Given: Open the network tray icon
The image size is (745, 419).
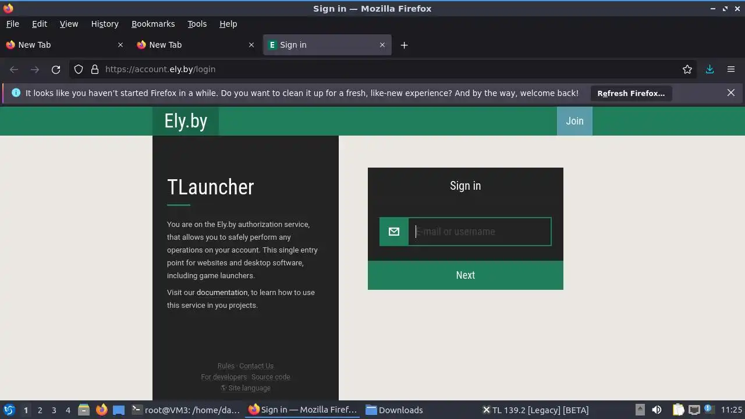Looking at the screenshot, I should click(x=694, y=410).
